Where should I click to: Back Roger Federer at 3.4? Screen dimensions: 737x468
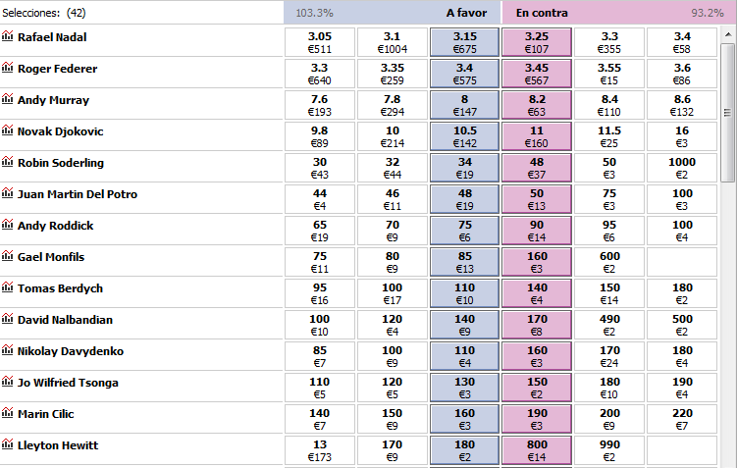coord(464,74)
